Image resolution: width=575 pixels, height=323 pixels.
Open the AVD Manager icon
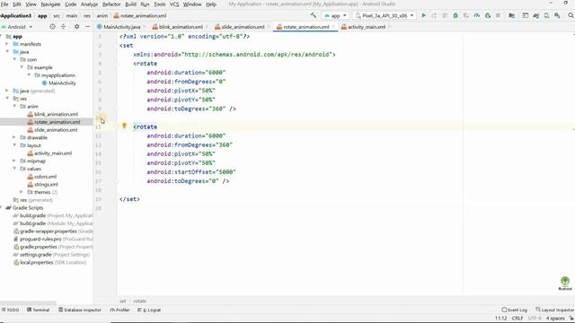[546, 15]
